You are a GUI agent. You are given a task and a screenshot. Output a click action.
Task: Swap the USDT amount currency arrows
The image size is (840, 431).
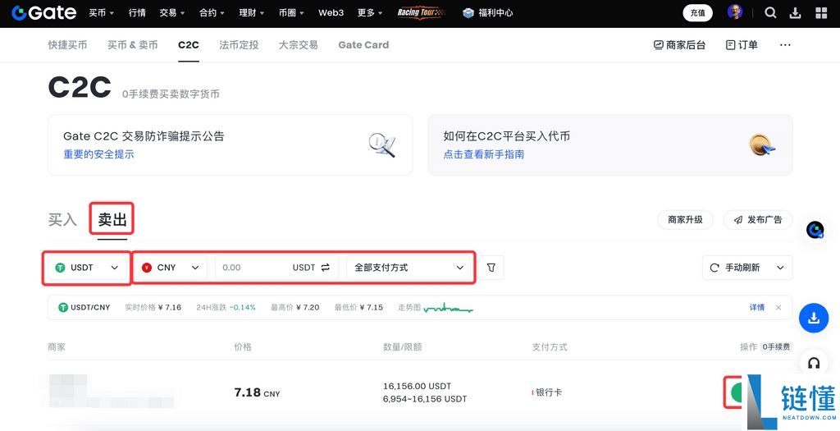coord(325,267)
